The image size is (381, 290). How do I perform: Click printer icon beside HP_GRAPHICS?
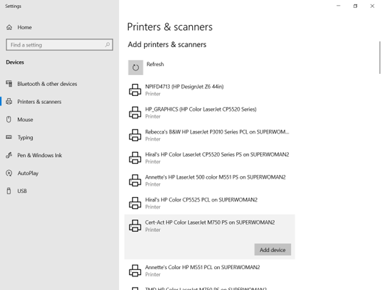(x=135, y=113)
